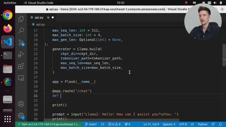The image size is (226, 127).
Task: Click api.py in the breadcrumb bar
Action: click(x=40, y=24)
